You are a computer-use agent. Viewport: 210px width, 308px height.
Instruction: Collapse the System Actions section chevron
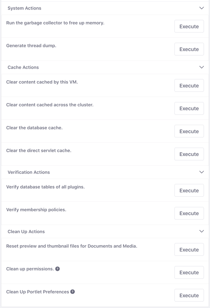pyautogui.click(x=202, y=8)
